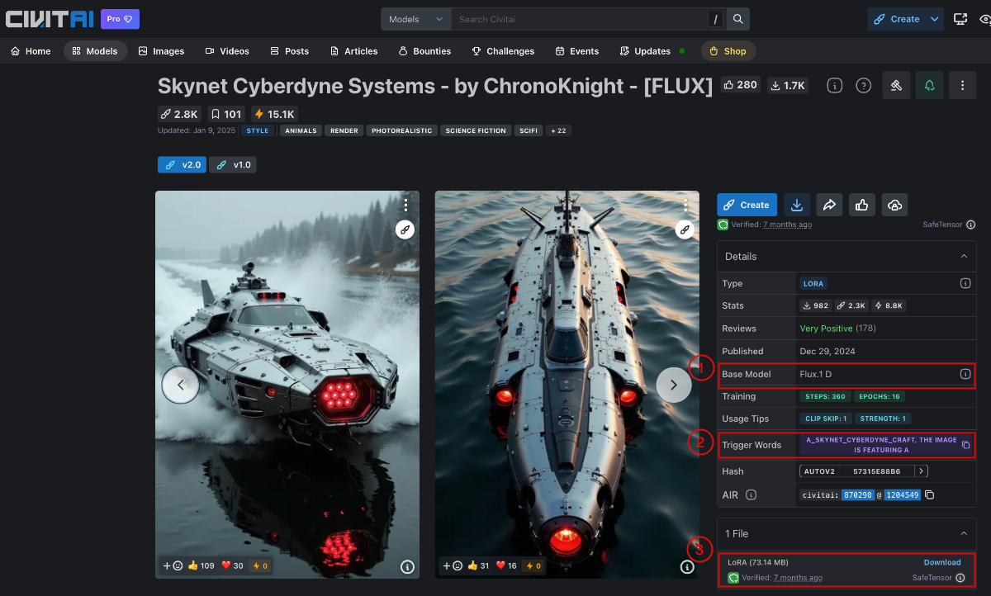Tip buzz 15.1K to the model
Screen dimensions: 991x596
coord(274,114)
